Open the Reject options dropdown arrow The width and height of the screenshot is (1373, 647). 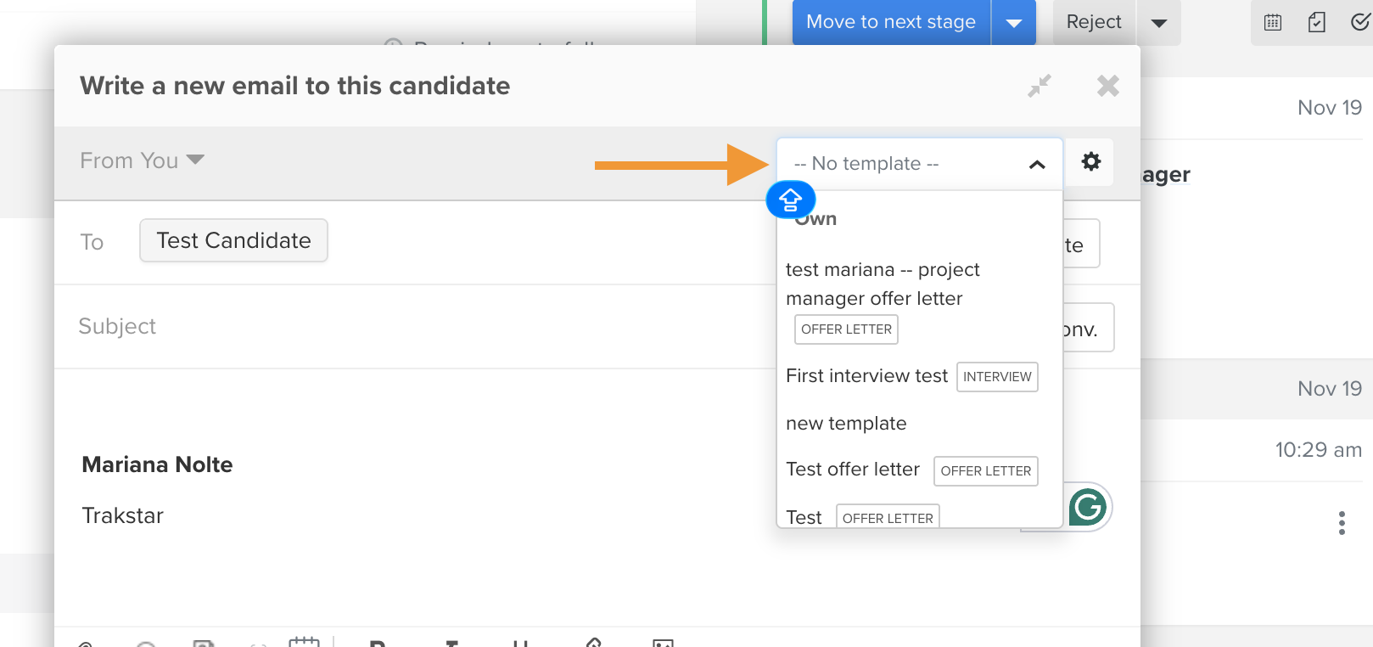coord(1159,23)
